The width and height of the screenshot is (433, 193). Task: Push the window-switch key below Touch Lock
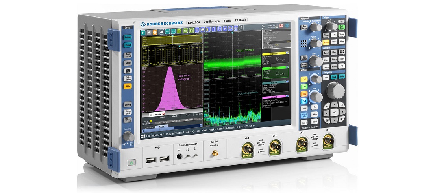(128, 120)
